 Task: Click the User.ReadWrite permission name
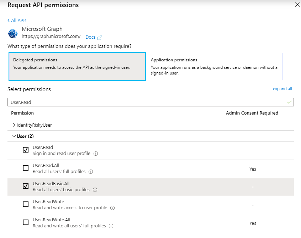[48, 202]
